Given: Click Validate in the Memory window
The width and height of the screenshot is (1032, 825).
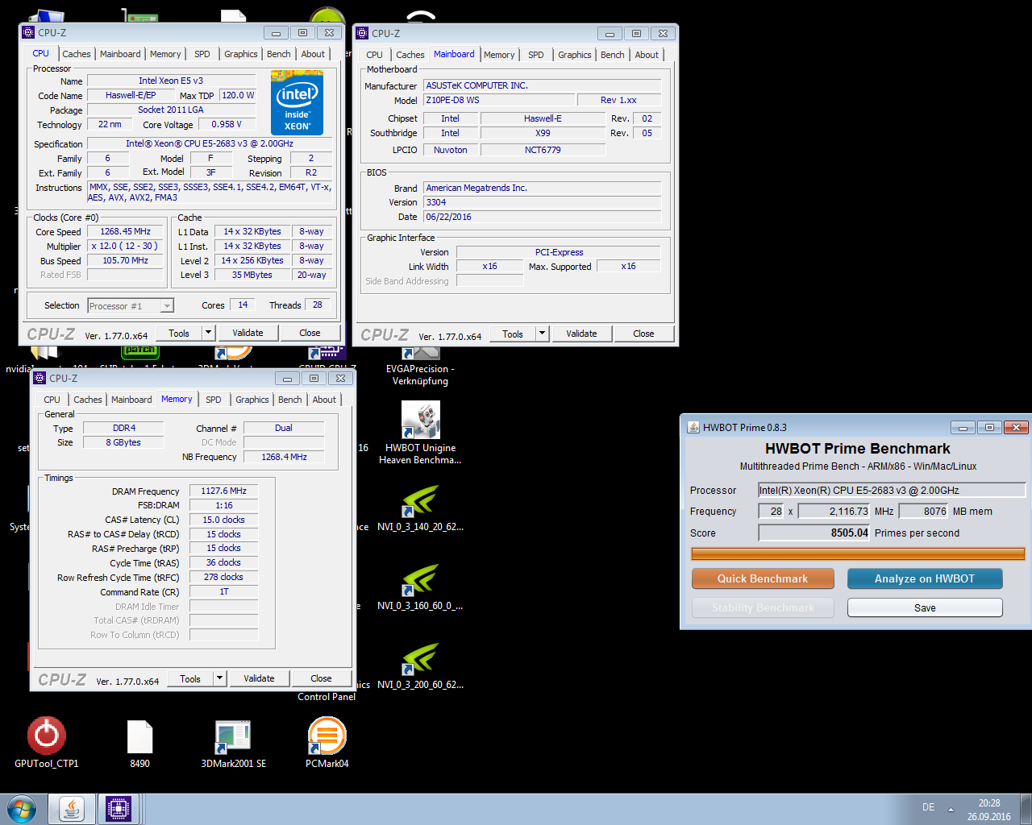Looking at the screenshot, I should [259, 678].
